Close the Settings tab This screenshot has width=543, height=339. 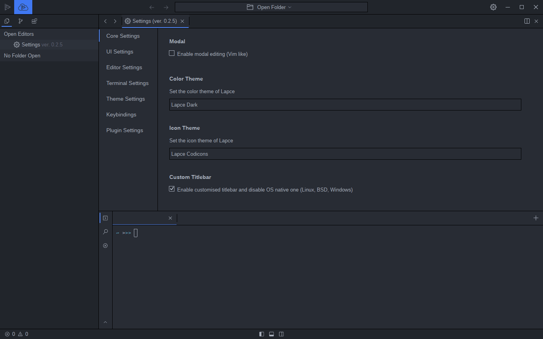coord(182,21)
